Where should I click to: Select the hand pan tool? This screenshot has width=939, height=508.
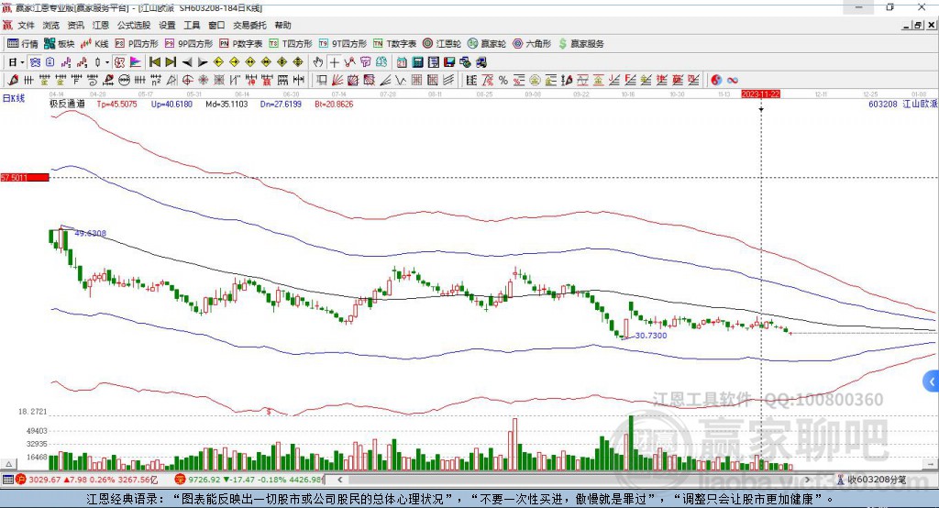(x=318, y=62)
